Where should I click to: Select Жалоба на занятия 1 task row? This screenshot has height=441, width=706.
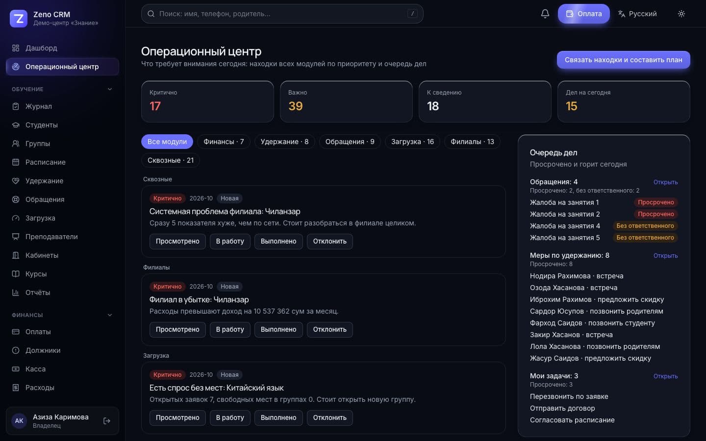click(x=604, y=202)
